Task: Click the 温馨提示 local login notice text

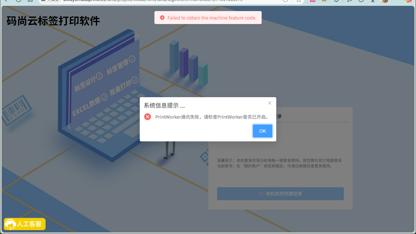Action: [279, 163]
